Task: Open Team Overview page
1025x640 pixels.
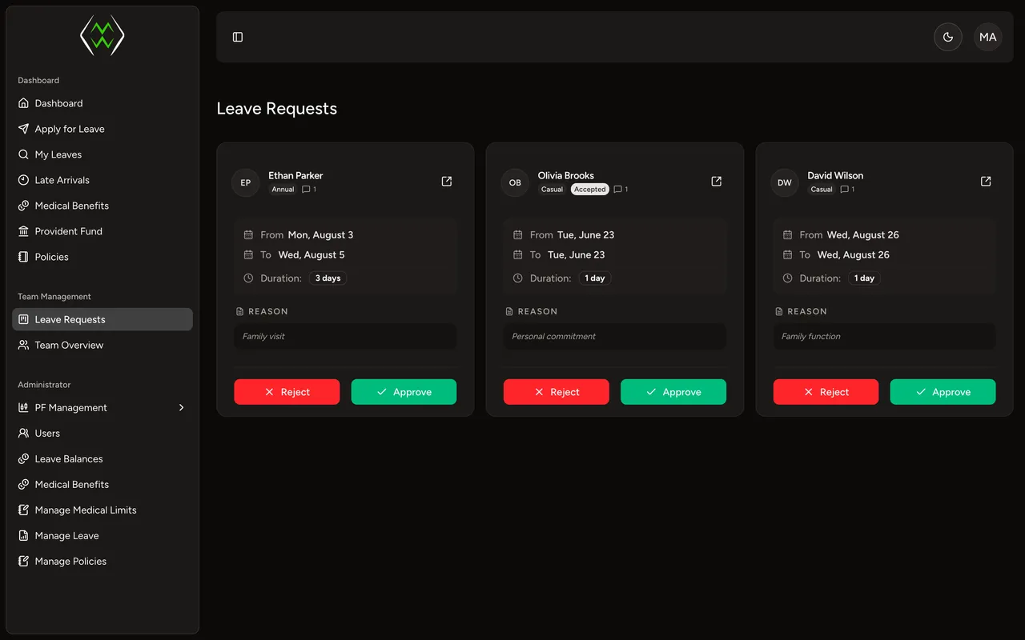Action: tap(102, 345)
